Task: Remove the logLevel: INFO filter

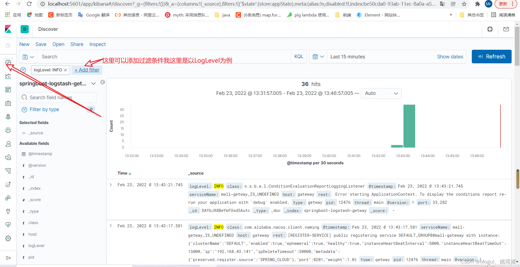Action: click(66, 70)
